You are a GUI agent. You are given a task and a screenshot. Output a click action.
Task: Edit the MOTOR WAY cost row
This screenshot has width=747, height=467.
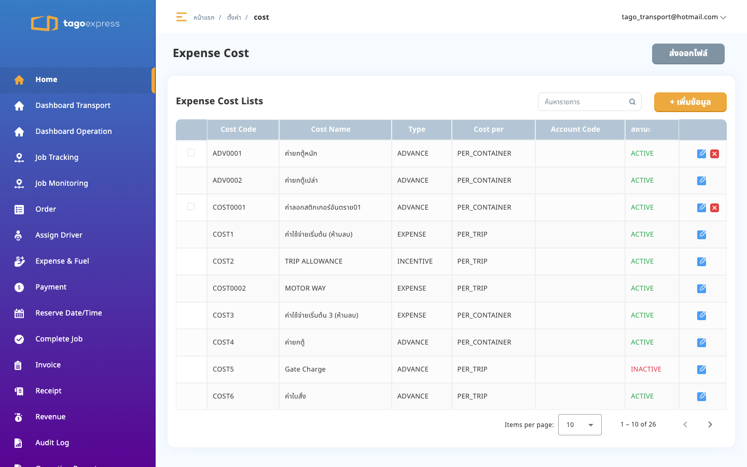(x=702, y=289)
